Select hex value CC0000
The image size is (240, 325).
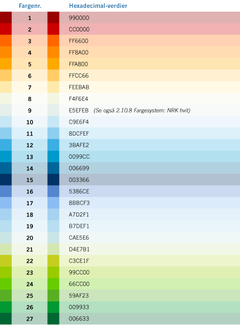pyautogui.click(x=79, y=29)
